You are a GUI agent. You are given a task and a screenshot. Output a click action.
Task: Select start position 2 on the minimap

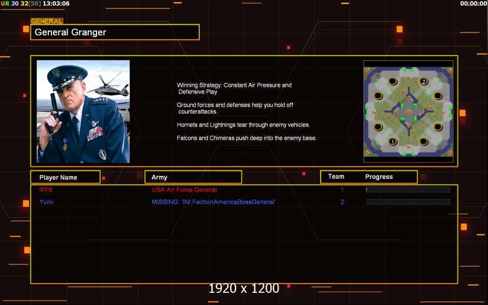[x=423, y=81]
